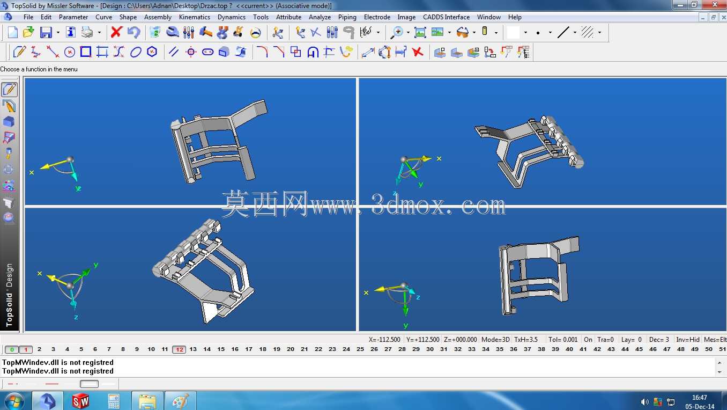Expand the Save icon dropdown arrow

point(58,33)
